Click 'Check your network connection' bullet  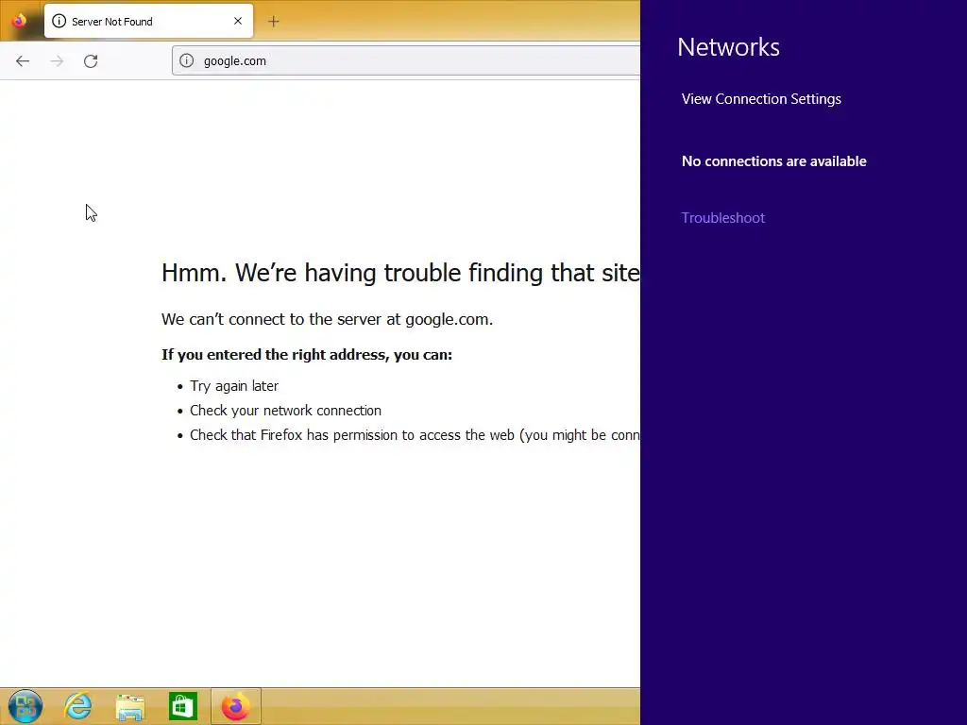point(285,411)
